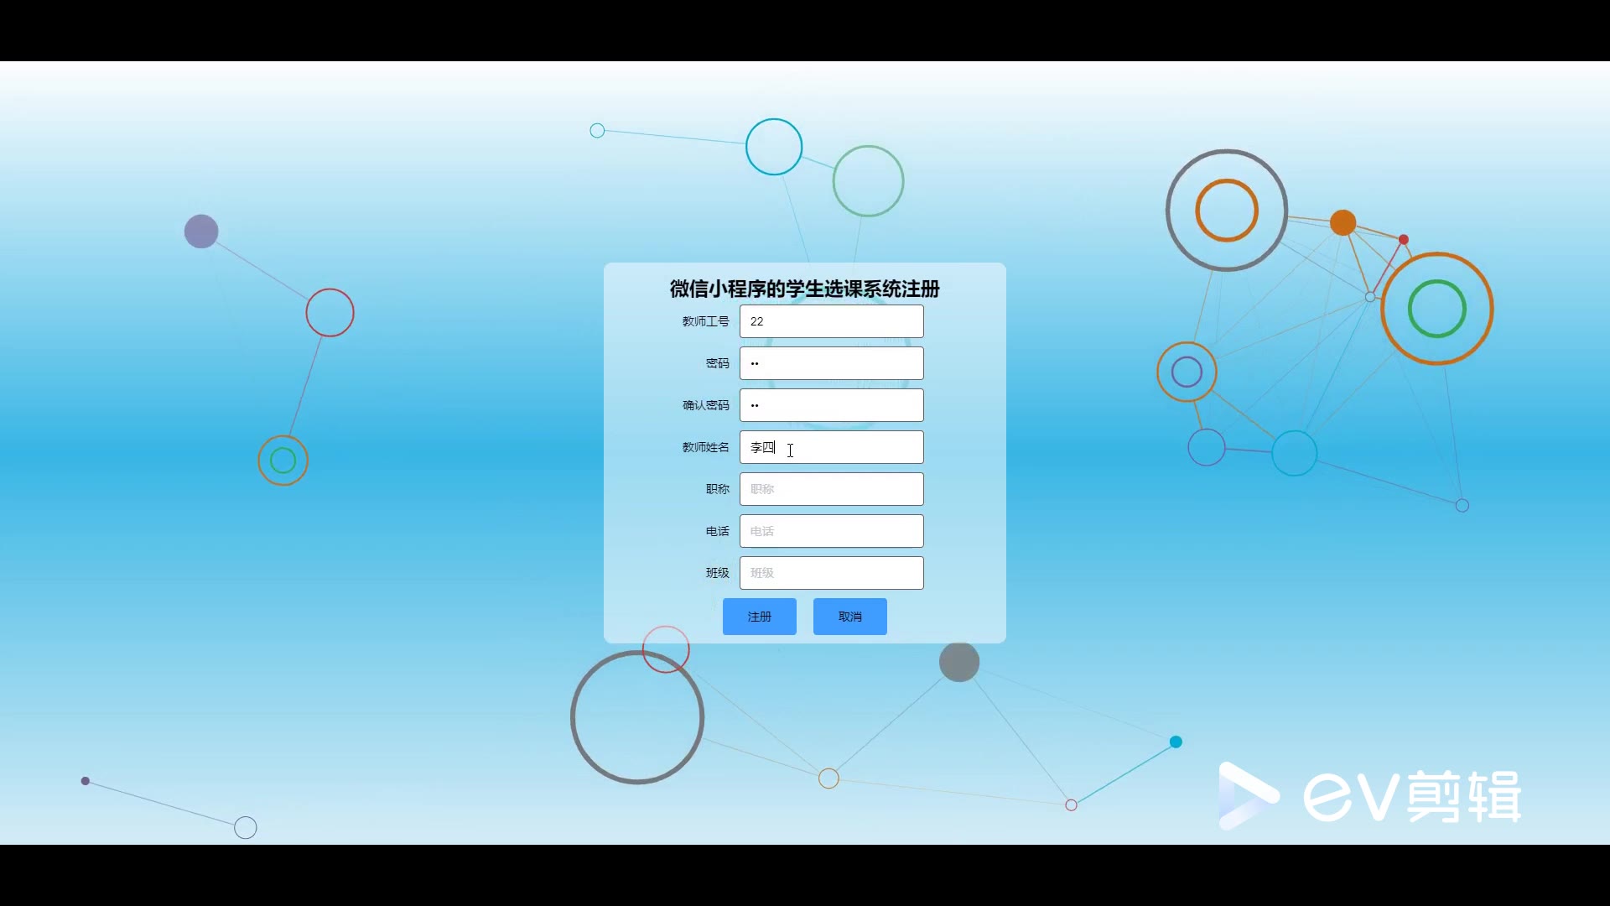Viewport: 1610px width, 906px height.
Task: Click the EV剪辑 watermark text
Action: [1412, 796]
